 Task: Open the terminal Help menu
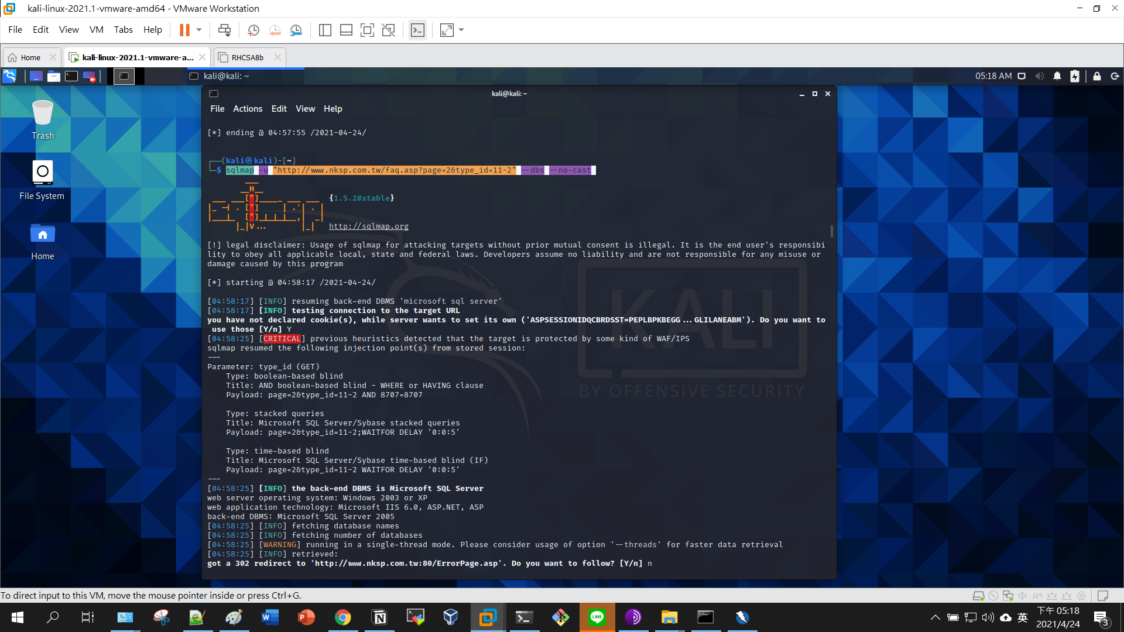(x=333, y=109)
